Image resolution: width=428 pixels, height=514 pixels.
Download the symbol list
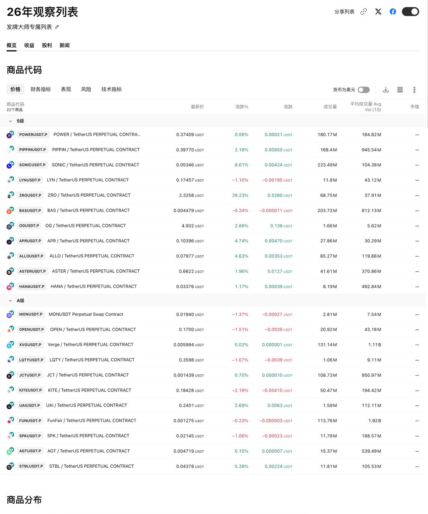pos(386,90)
